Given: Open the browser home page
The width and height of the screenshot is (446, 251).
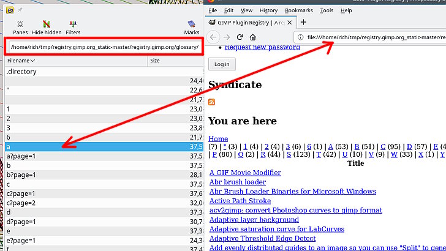Looking at the screenshot, I should pos(253,37).
